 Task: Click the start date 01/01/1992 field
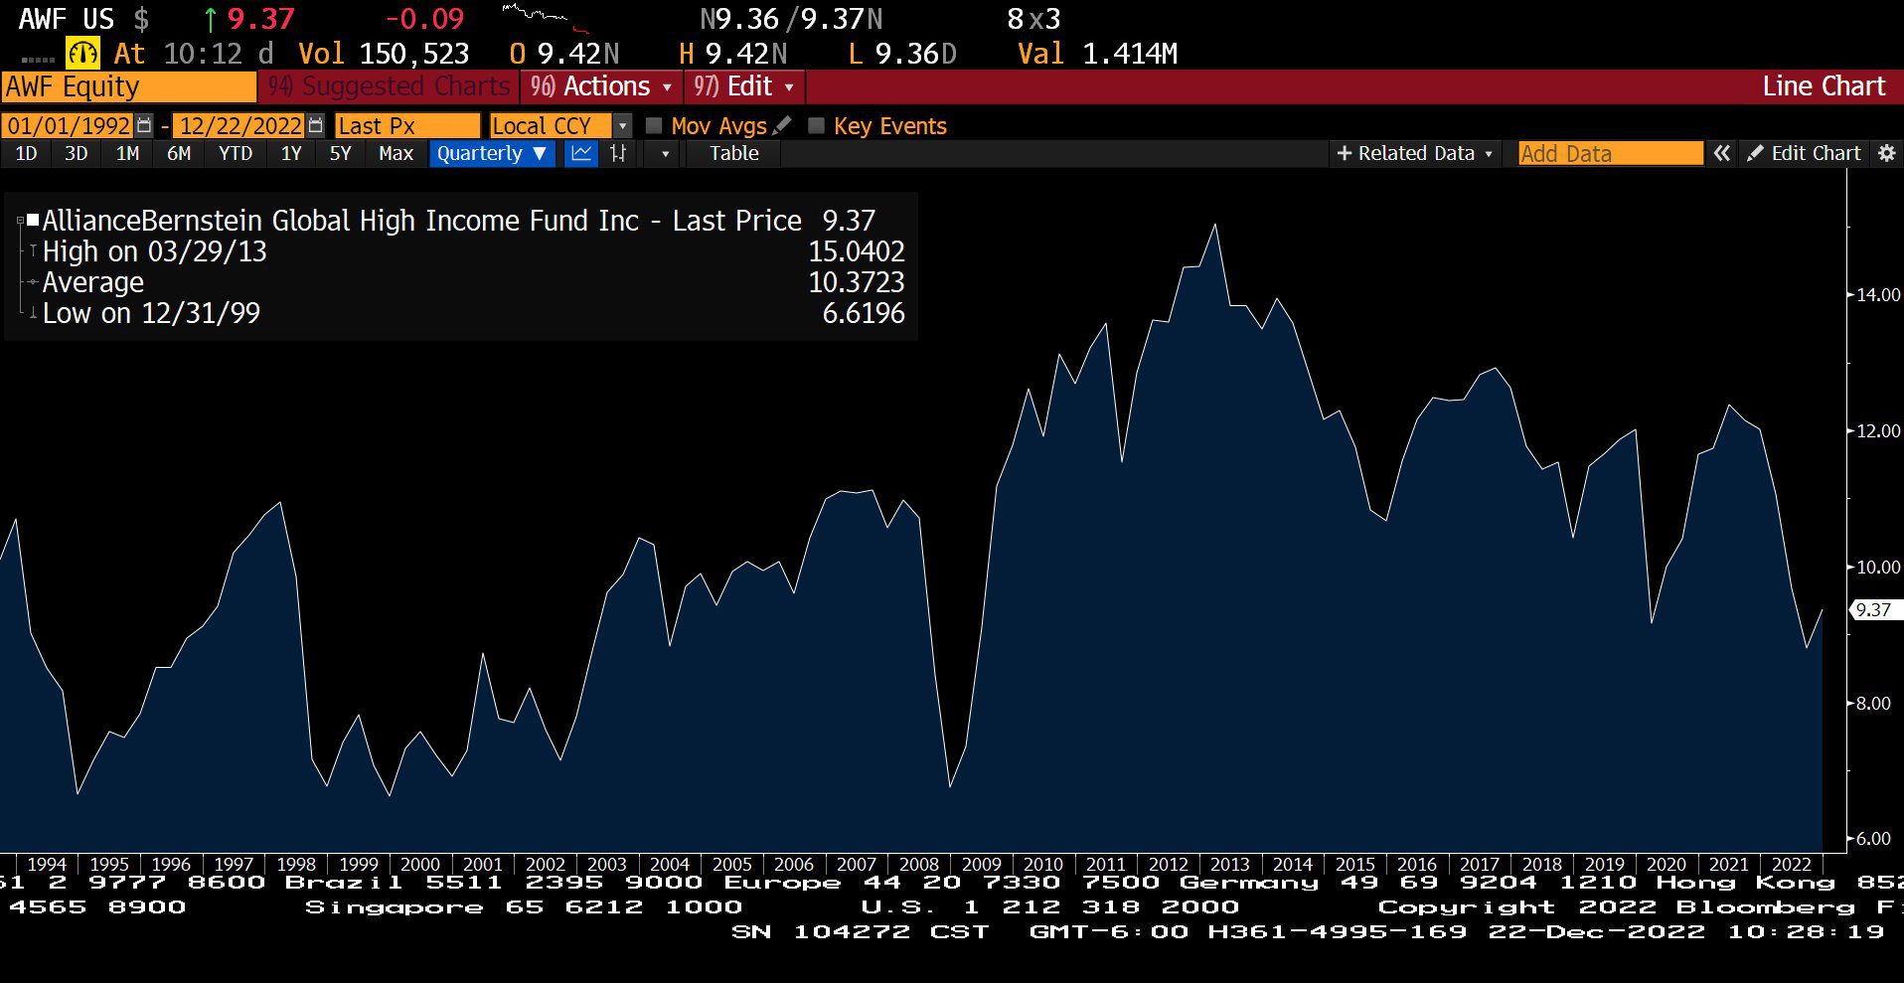69,125
